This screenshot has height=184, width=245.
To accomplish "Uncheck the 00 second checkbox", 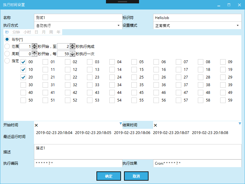I will [x=23, y=62].
